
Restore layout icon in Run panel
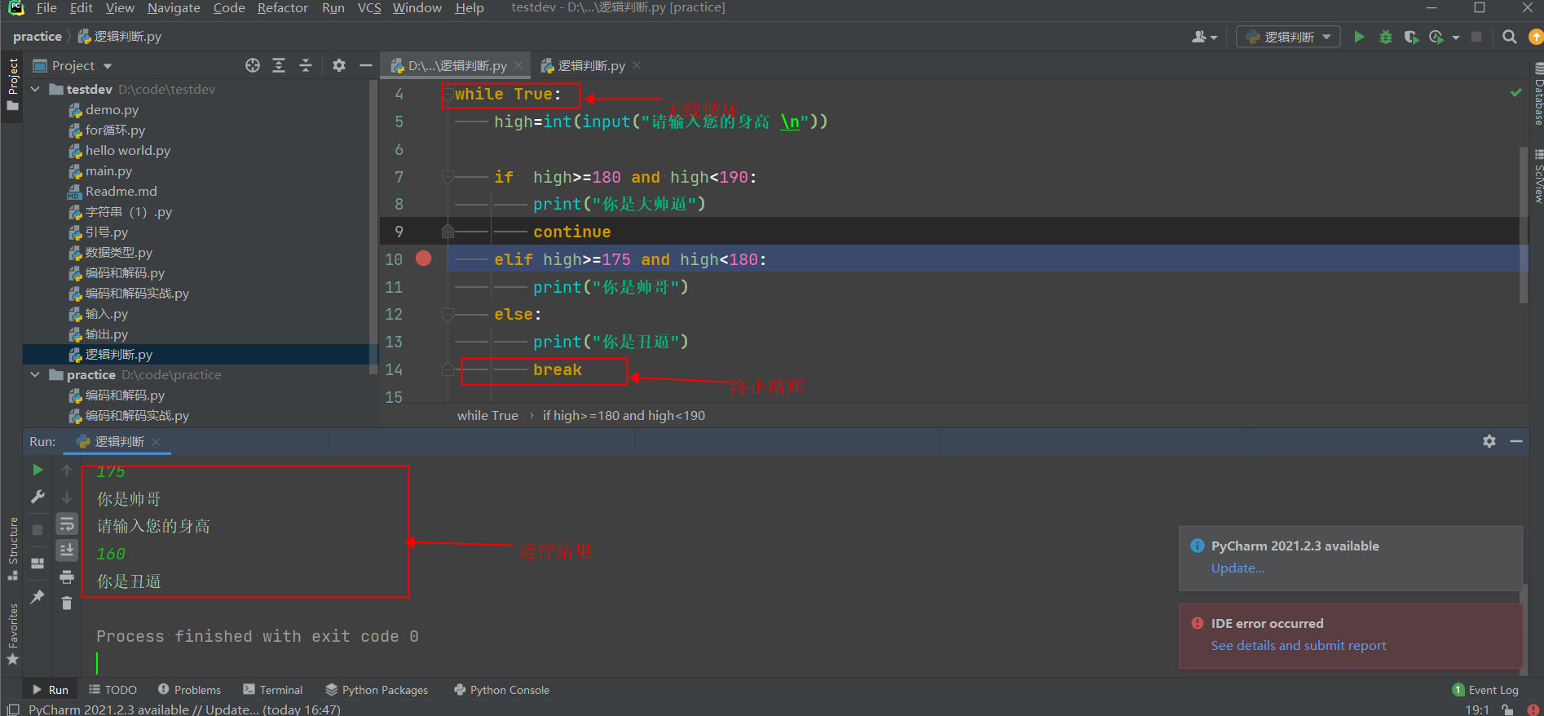(x=37, y=564)
